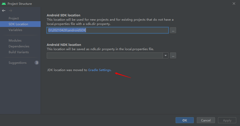
Task: Click the Android SDK location path field
Action: (108, 30)
